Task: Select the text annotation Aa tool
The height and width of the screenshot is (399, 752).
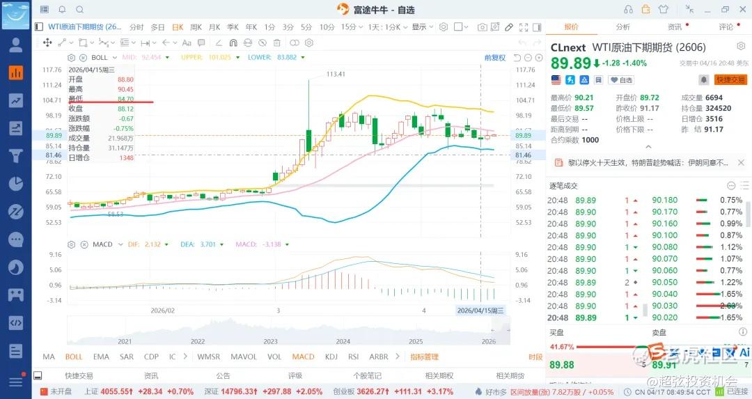Action: tap(187, 42)
